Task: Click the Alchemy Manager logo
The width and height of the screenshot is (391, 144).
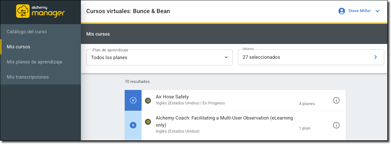Action: pos(40,11)
